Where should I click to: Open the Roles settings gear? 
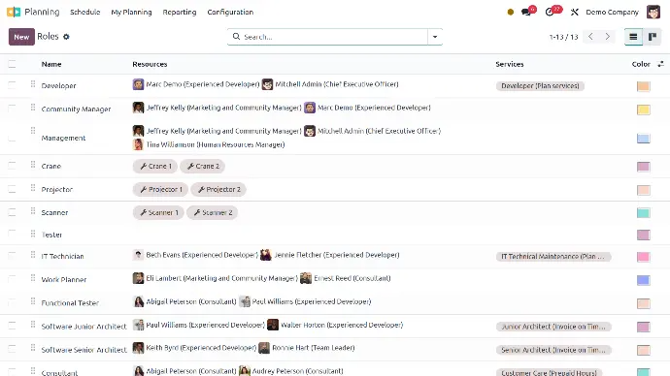[x=66, y=37]
